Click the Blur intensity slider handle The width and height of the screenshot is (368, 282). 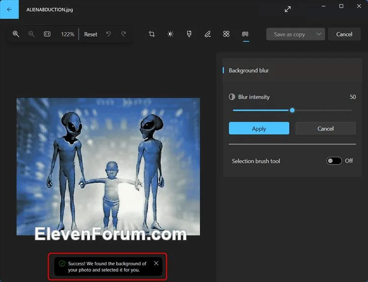pos(292,110)
